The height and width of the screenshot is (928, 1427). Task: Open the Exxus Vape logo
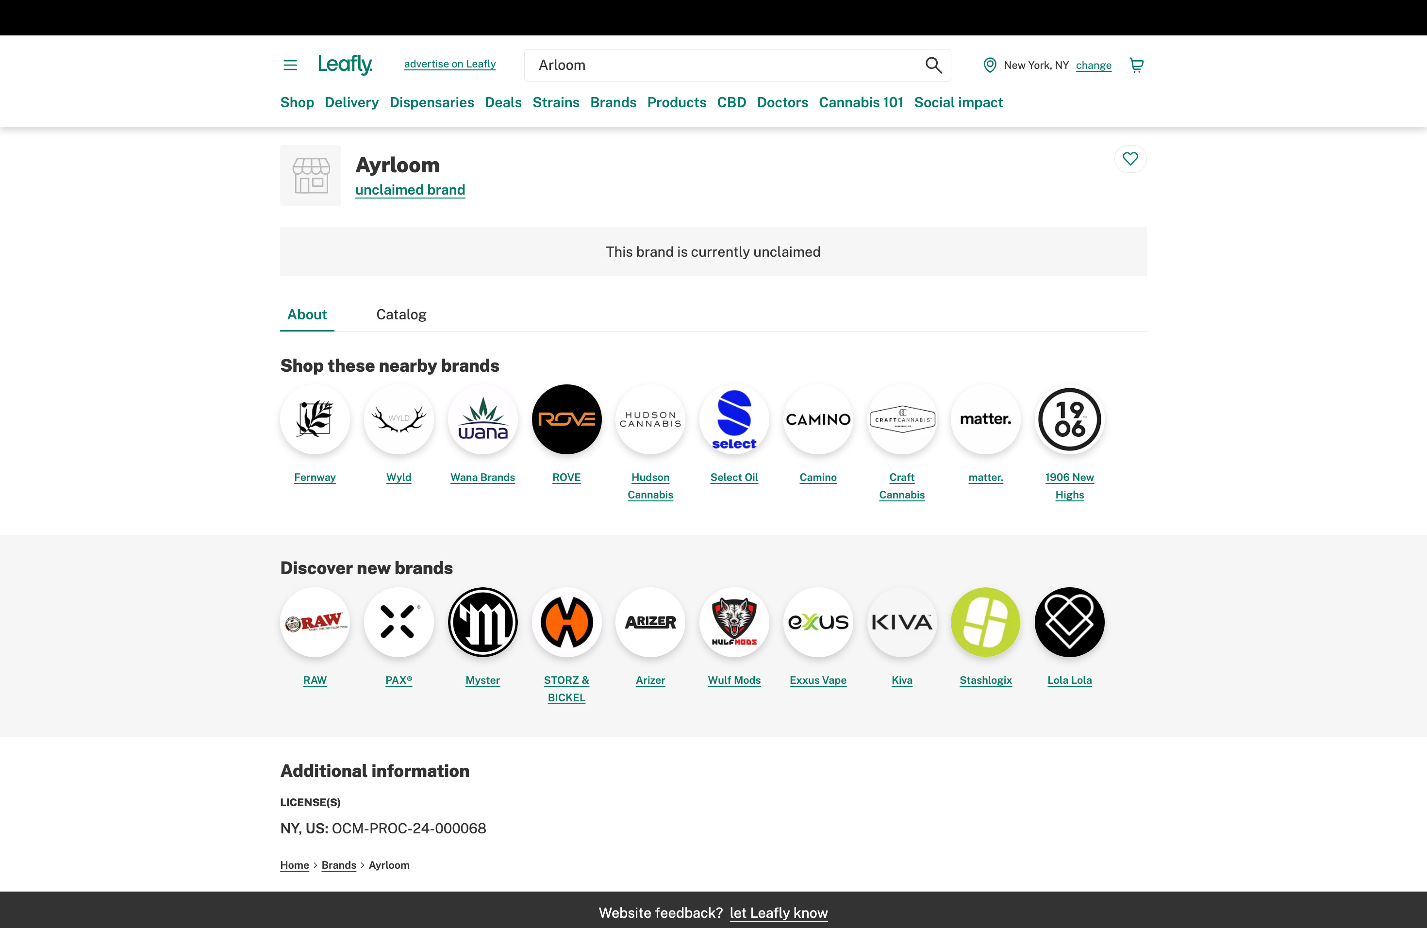(x=818, y=622)
